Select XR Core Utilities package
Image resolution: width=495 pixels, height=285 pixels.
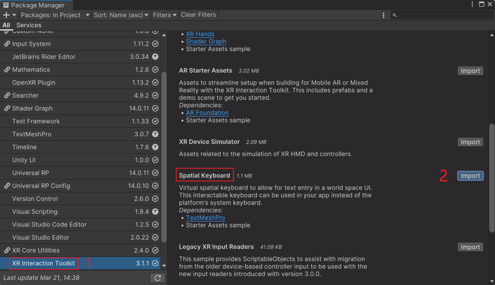(x=81, y=251)
